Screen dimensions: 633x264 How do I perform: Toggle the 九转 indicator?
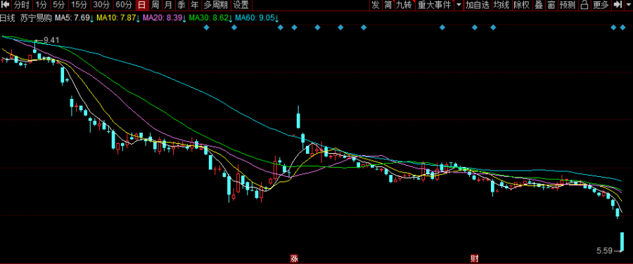point(404,5)
